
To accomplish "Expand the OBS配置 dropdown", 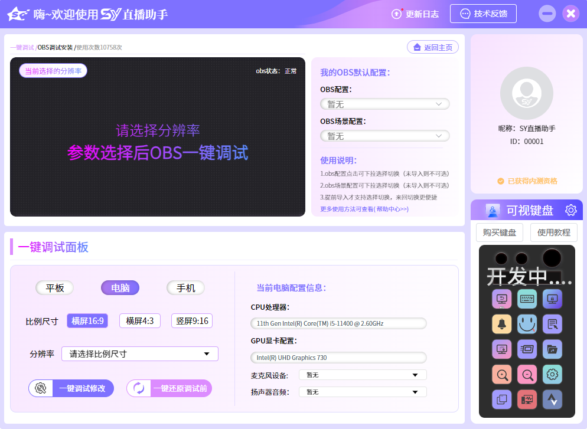I will tap(384, 103).
